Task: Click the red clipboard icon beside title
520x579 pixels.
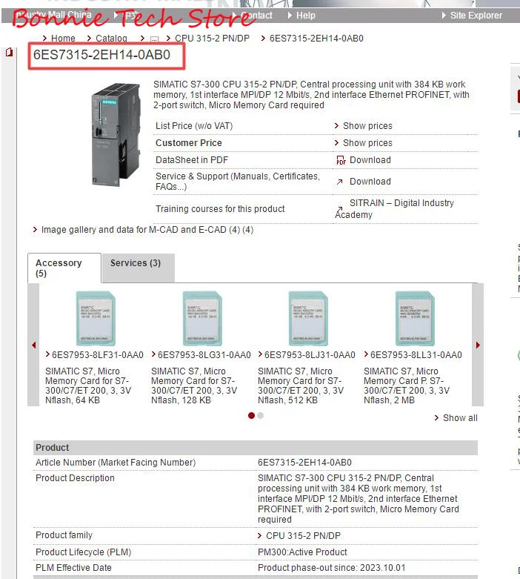Action: [9, 52]
